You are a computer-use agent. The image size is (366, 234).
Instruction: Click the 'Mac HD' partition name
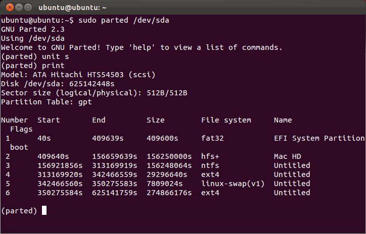(288, 156)
